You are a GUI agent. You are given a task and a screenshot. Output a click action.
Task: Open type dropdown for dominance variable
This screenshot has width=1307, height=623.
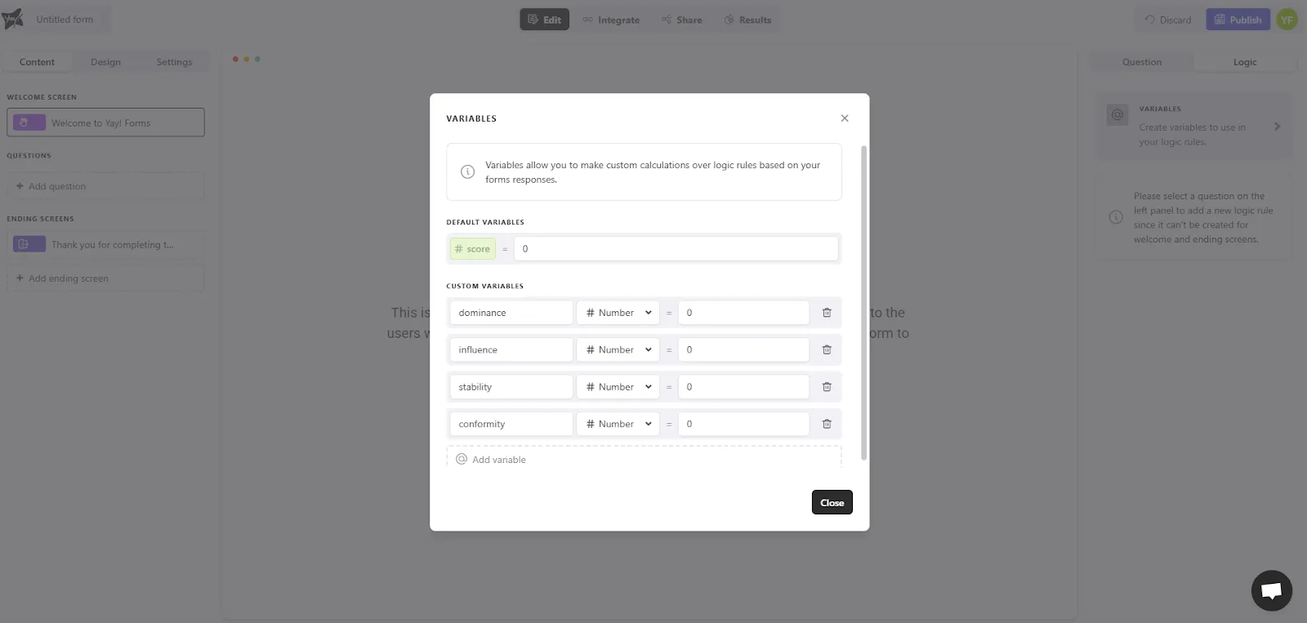pos(618,313)
